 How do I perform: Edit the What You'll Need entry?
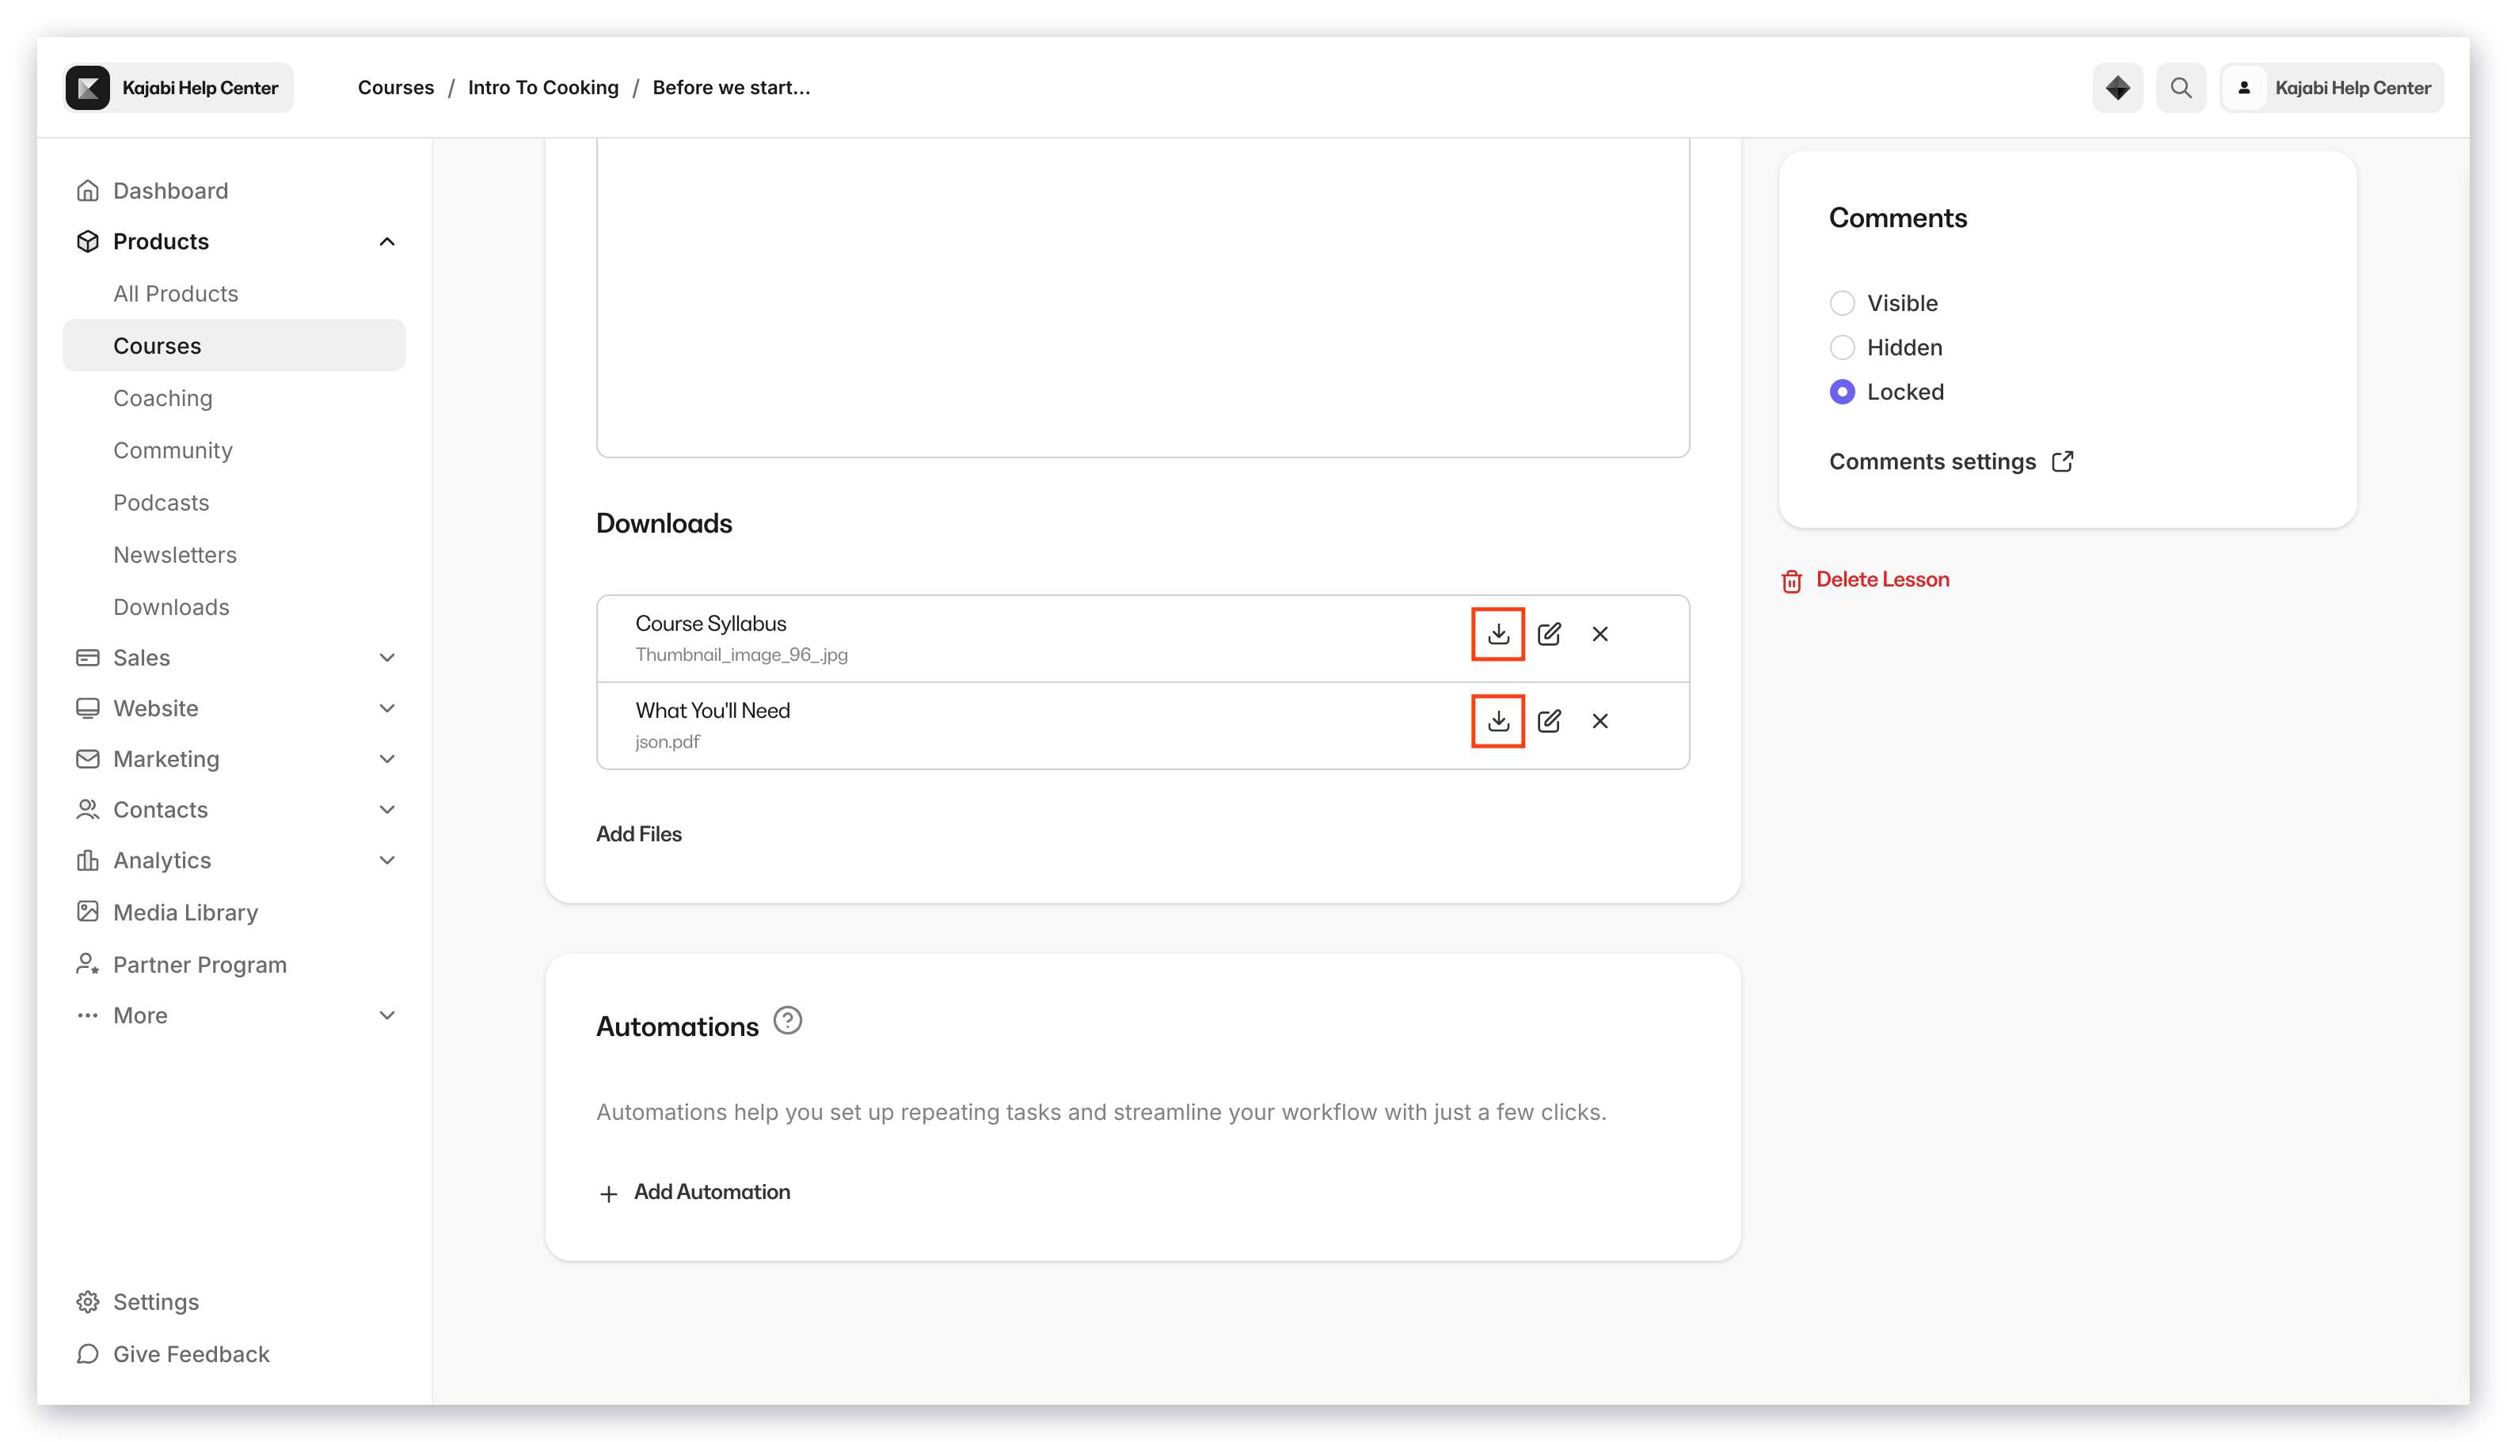[x=1549, y=721]
